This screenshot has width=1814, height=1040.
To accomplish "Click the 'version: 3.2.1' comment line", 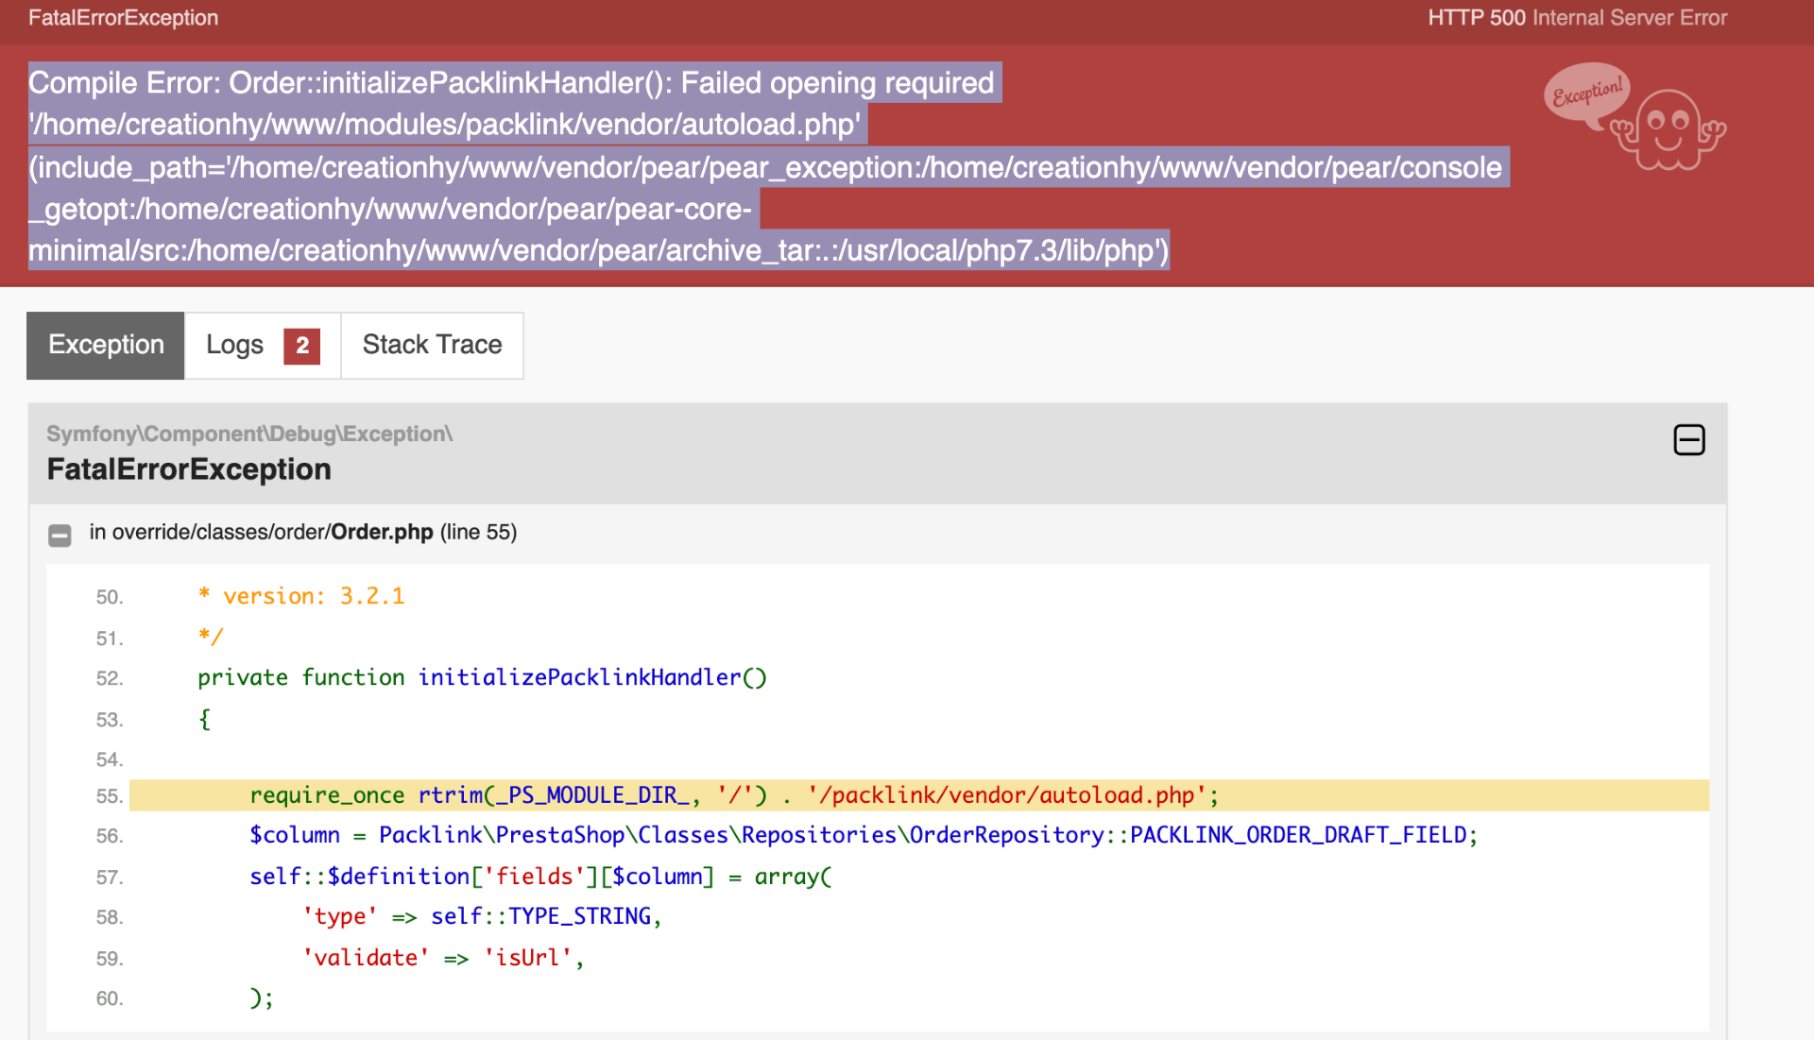I will (x=301, y=596).
